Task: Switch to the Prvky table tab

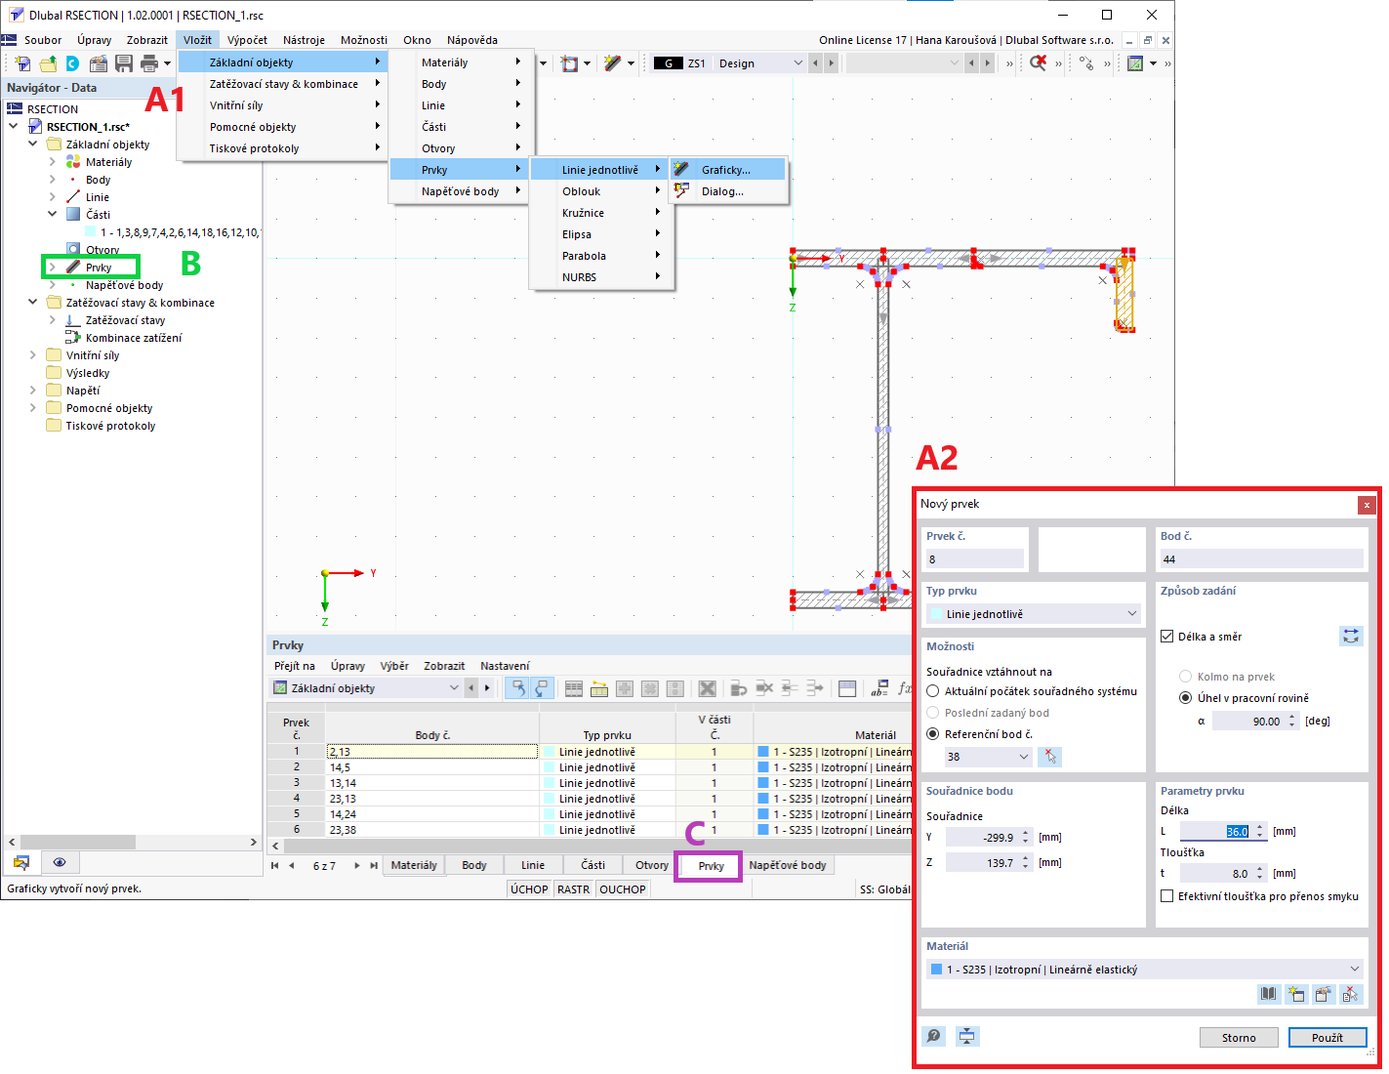Action: tap(711, 865)
